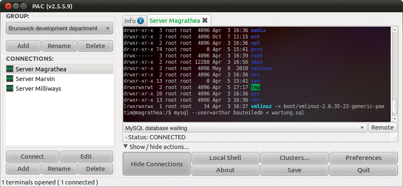Click Add button under GROUP
This screenshot has height=187, width=403.
23,46
